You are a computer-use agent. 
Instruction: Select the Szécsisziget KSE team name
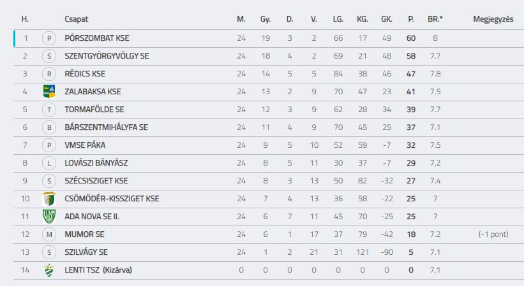[96, 181]
